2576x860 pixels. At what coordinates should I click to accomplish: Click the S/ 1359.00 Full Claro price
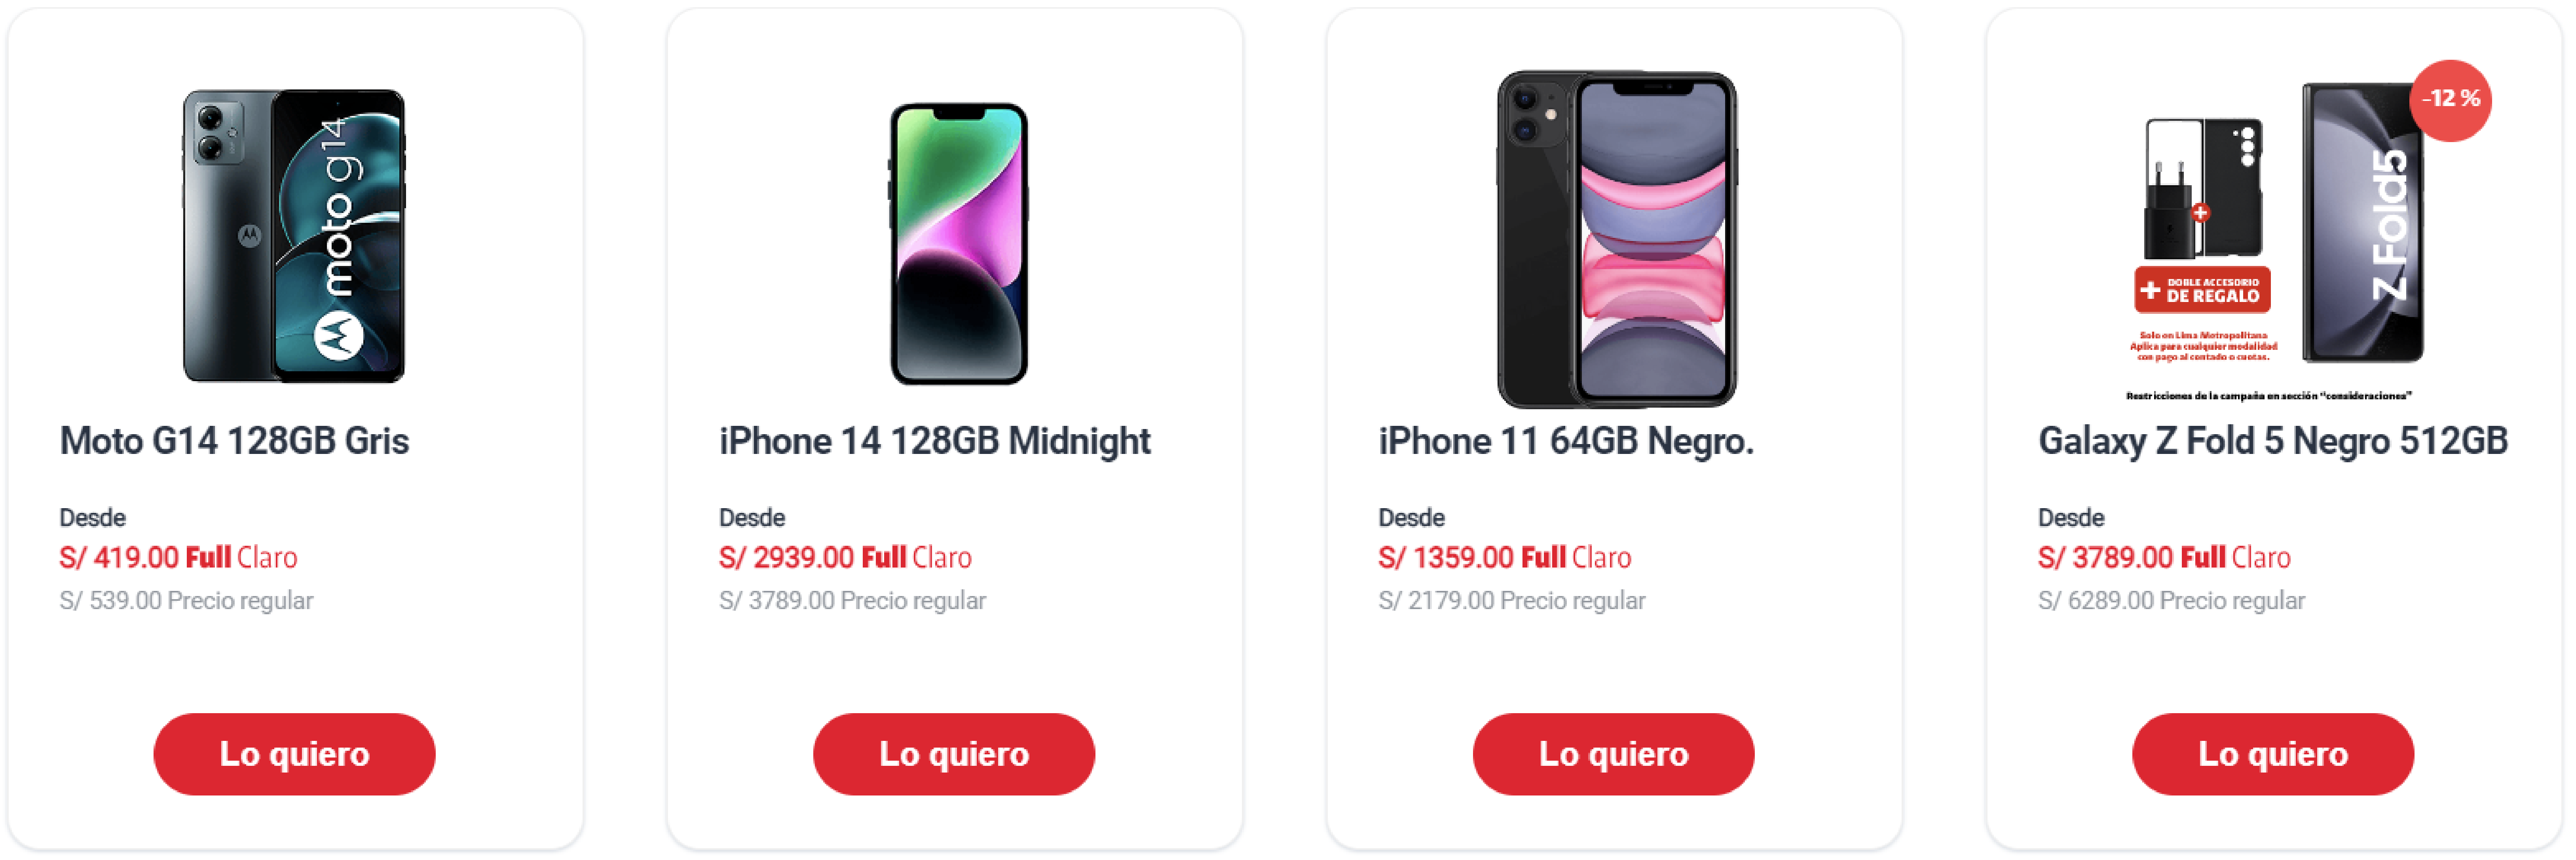coord(1504,557)
